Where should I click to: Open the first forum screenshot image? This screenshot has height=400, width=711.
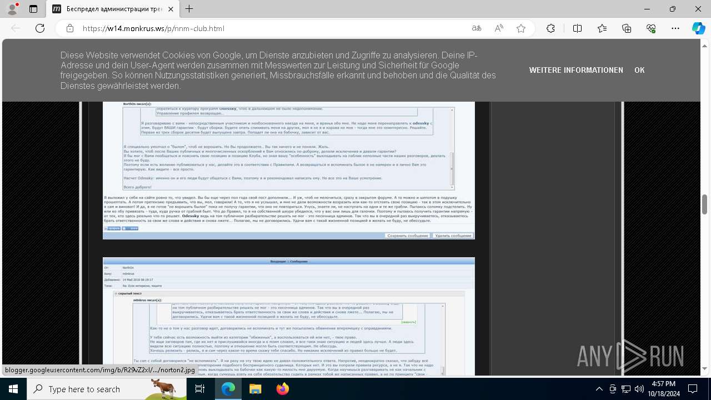coord(289,170)
